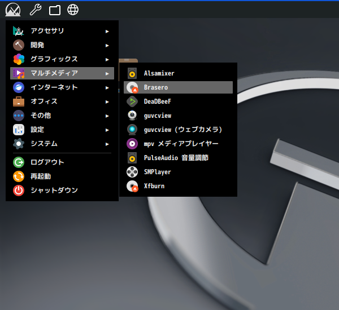
Task: Click the mpv media player icon
Action: [132, 144]
